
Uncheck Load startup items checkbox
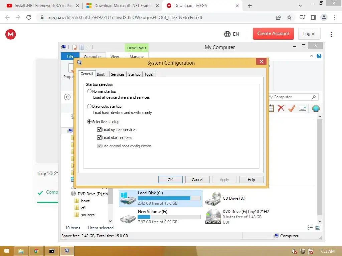(x=99, y=138)
